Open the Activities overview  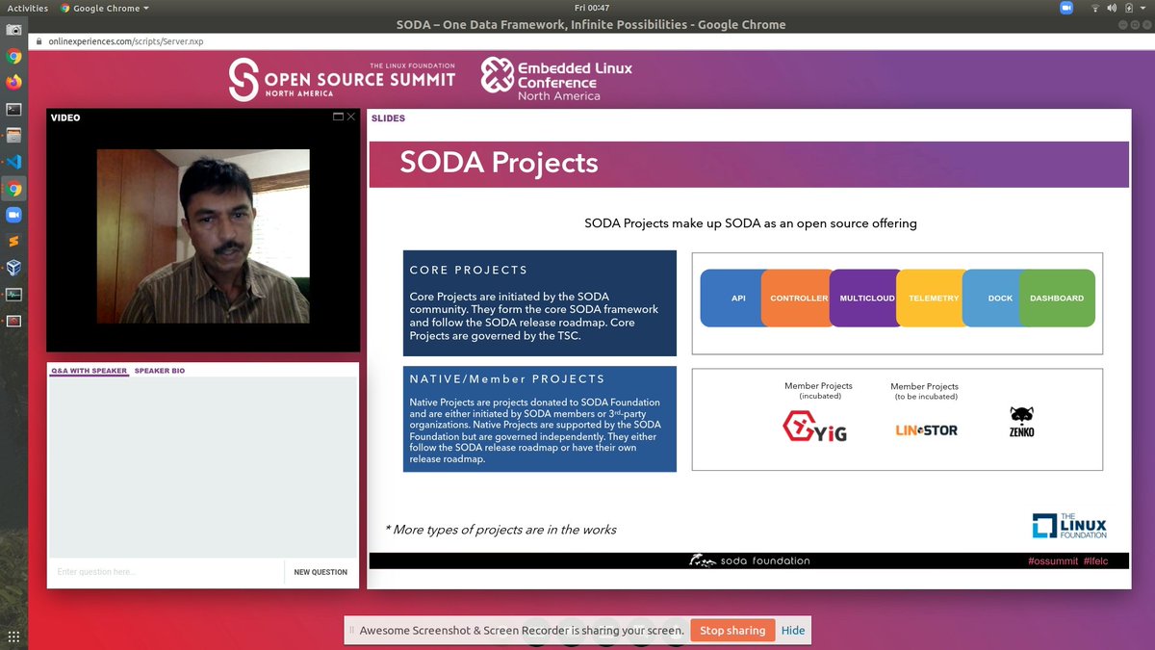pyautogui.click(x=27, y=8)
